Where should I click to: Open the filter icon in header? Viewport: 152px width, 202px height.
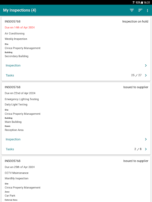coord(132,10)
